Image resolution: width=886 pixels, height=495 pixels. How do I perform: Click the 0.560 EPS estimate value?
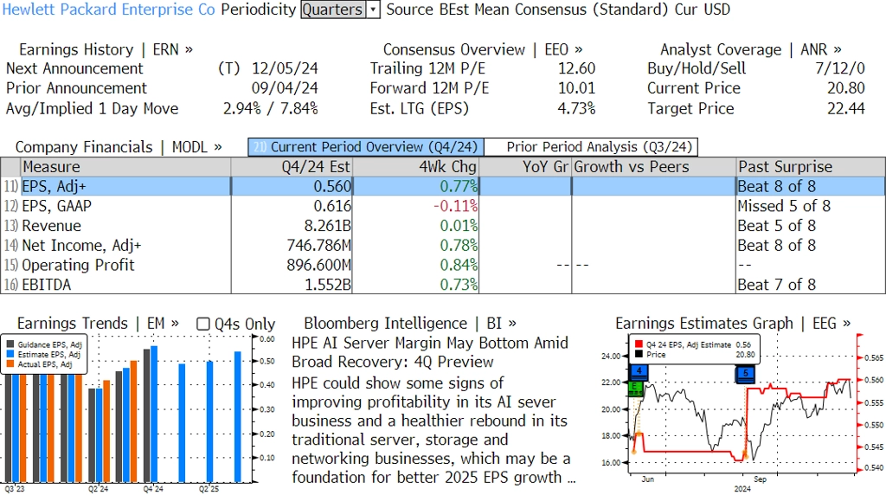[332, 186]
